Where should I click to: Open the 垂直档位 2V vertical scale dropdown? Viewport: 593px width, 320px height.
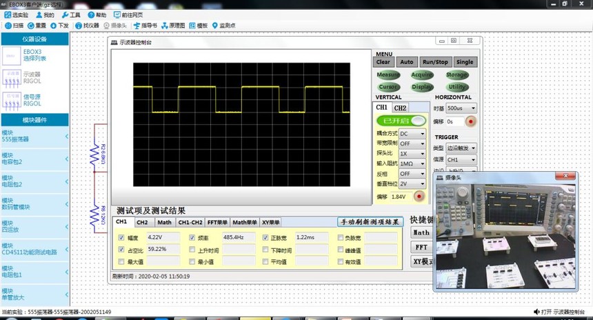(x=412, y=183)
